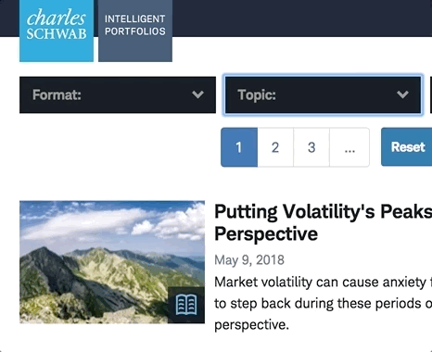
Task: Click the Format: label text
Action: point(57,94)
